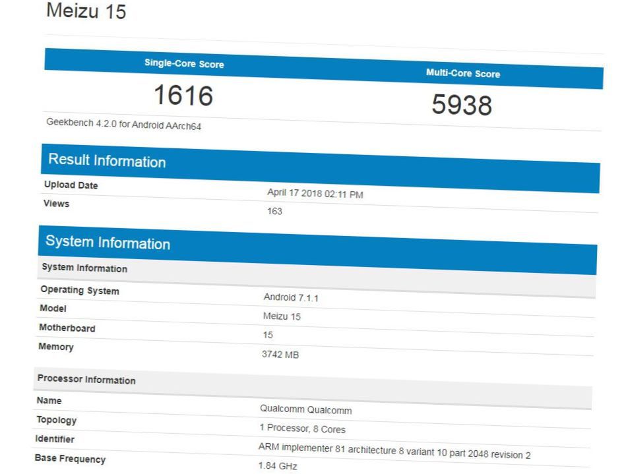Image resolution: width=626 pixels, height=474 pixels.
Task: Click the Motherboard label
Action: pos(67,328)
